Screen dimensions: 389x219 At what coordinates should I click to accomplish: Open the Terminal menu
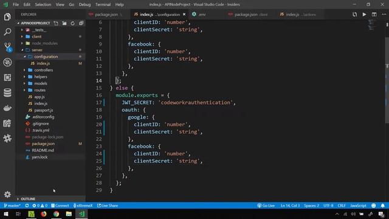point(103,4)
